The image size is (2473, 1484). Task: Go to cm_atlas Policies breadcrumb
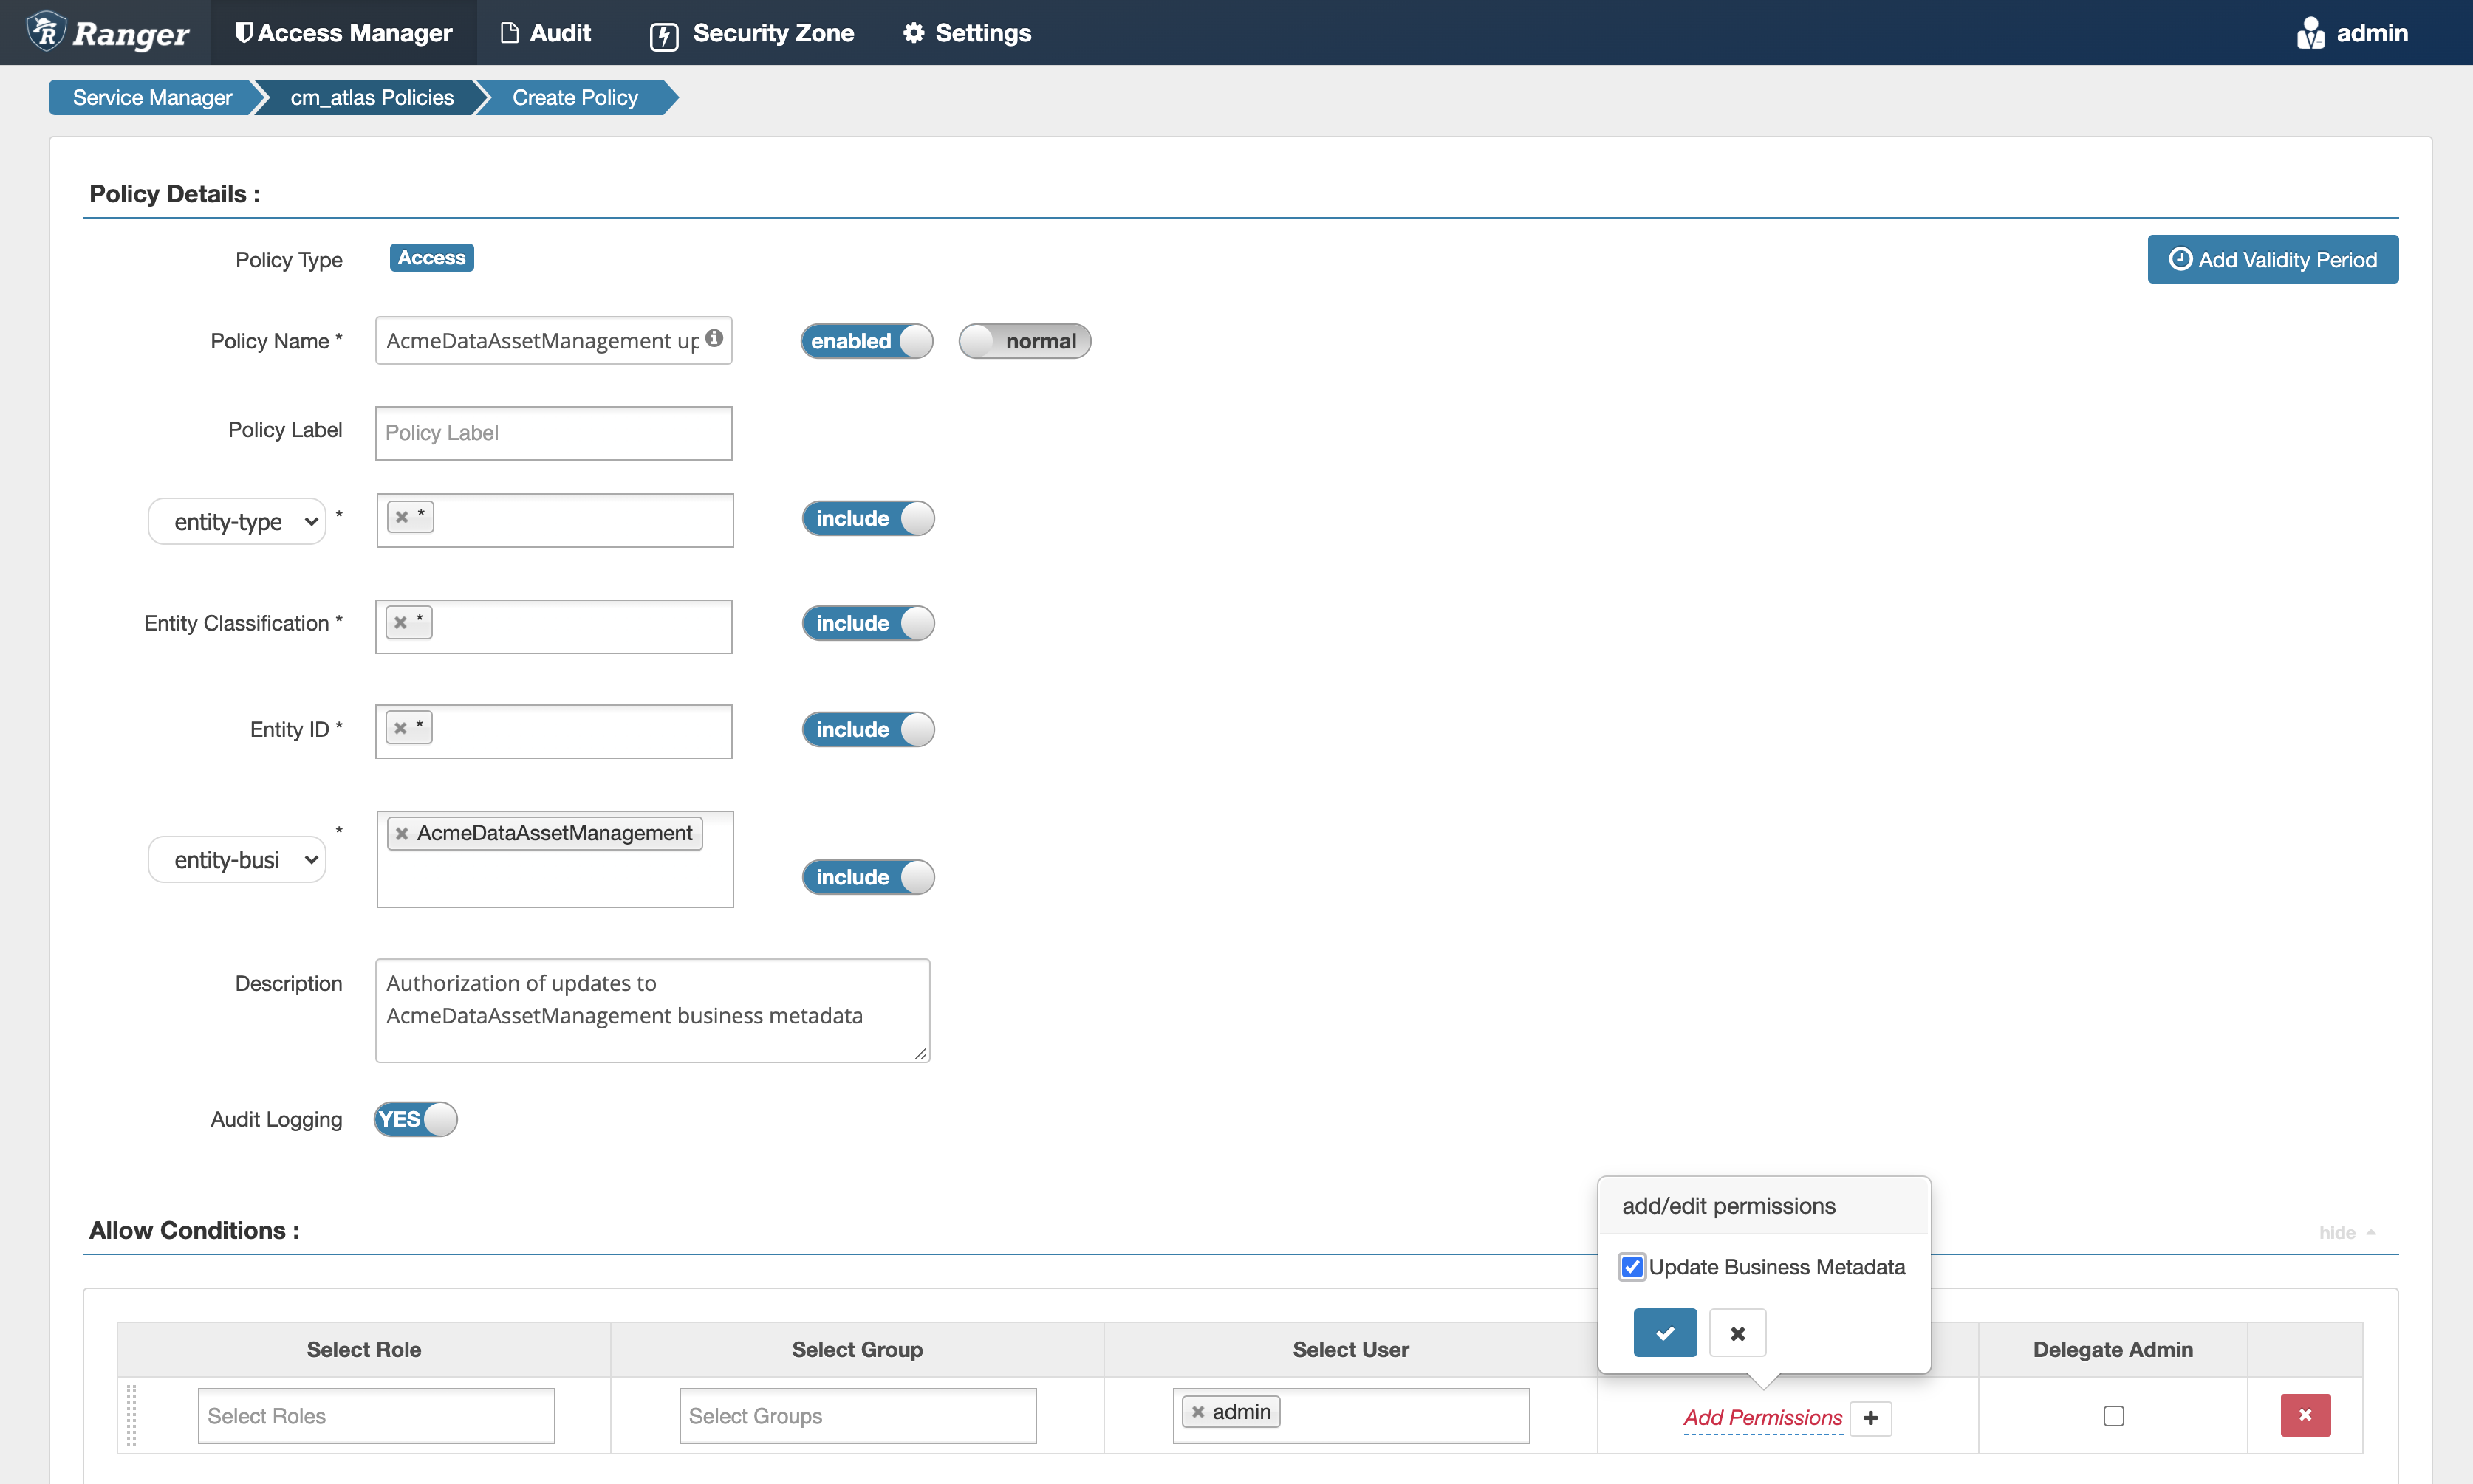[372, 97]
